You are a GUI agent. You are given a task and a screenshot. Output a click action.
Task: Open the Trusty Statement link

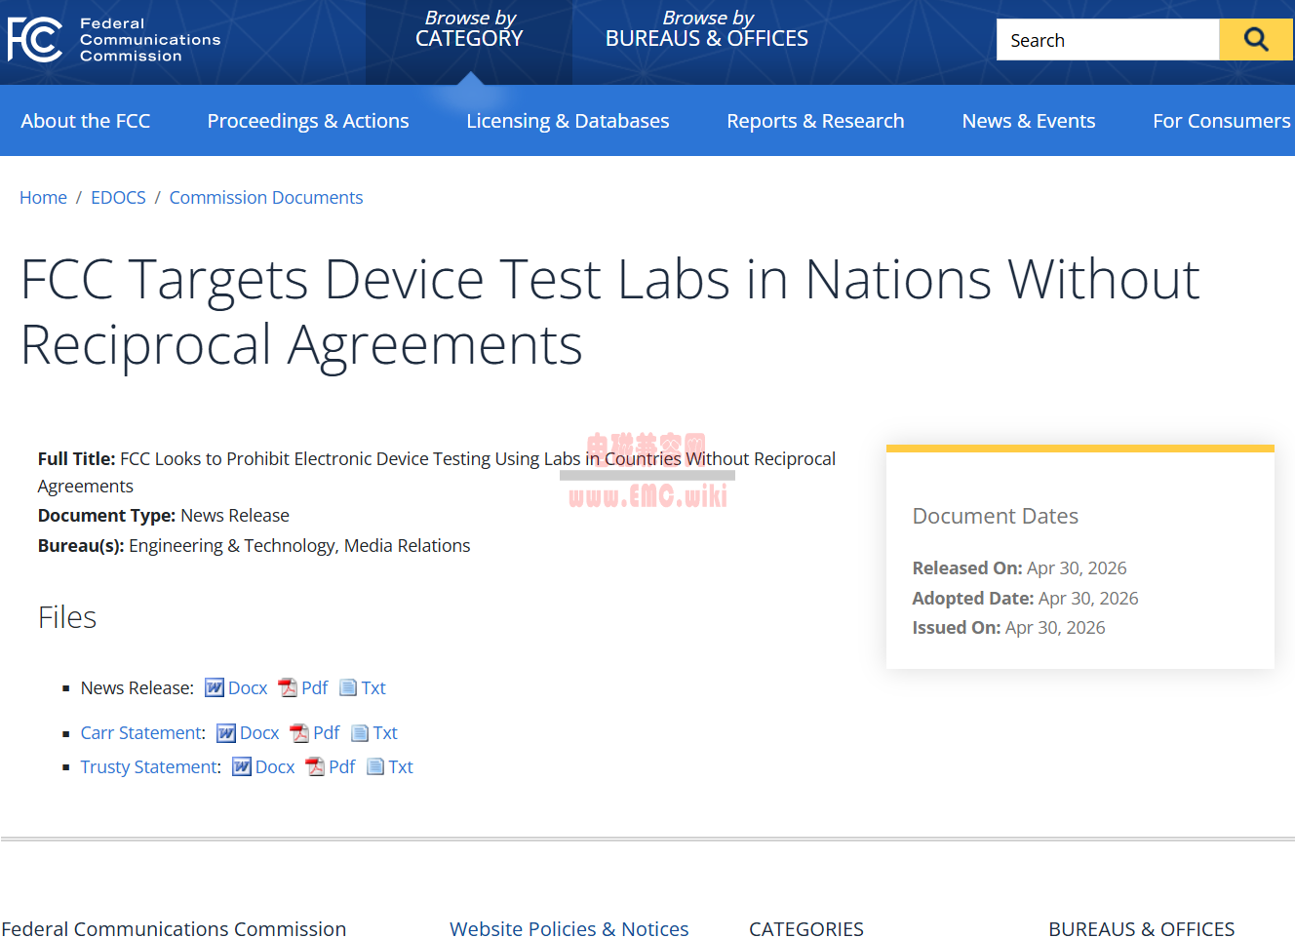(149, 767)
